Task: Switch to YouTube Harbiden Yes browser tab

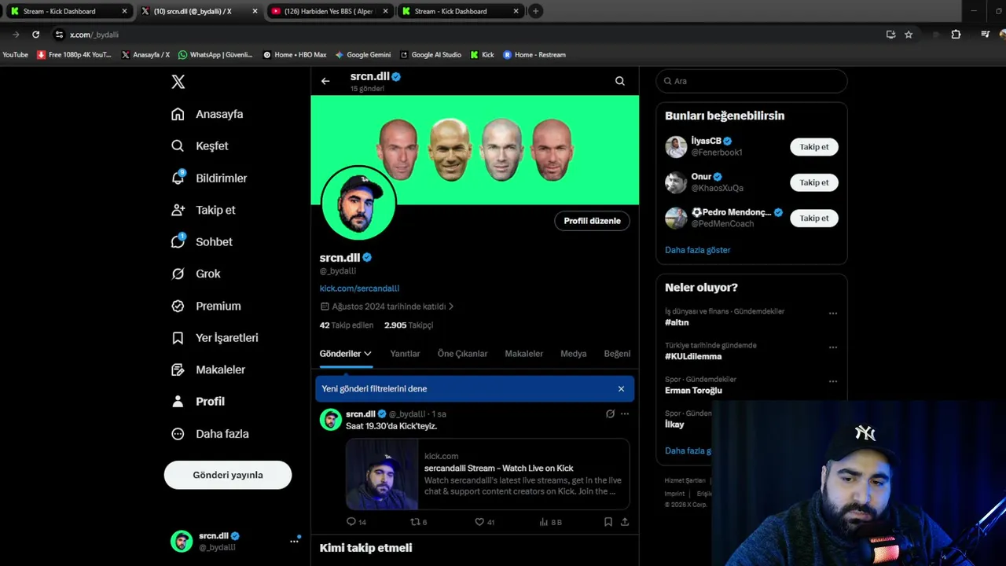Action: [x=329, y=11]
